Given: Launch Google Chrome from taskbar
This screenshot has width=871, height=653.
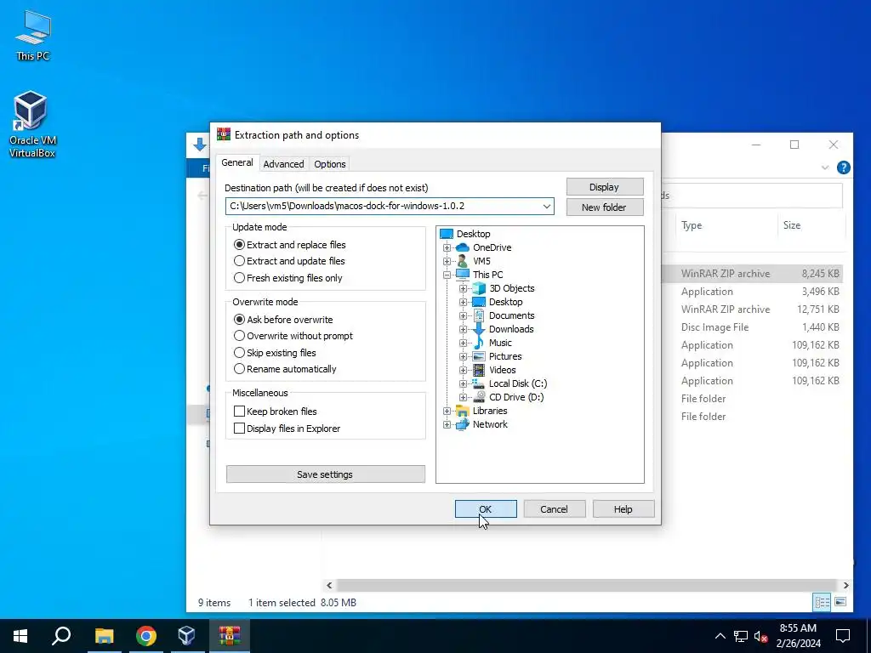Looking at the screenshot, I should coord(145,636).
